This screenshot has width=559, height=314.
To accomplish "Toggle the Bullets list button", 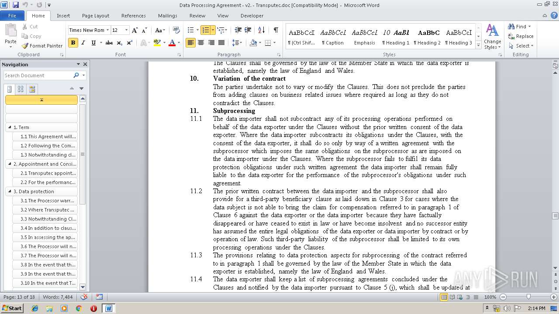I will click(190, 30).
